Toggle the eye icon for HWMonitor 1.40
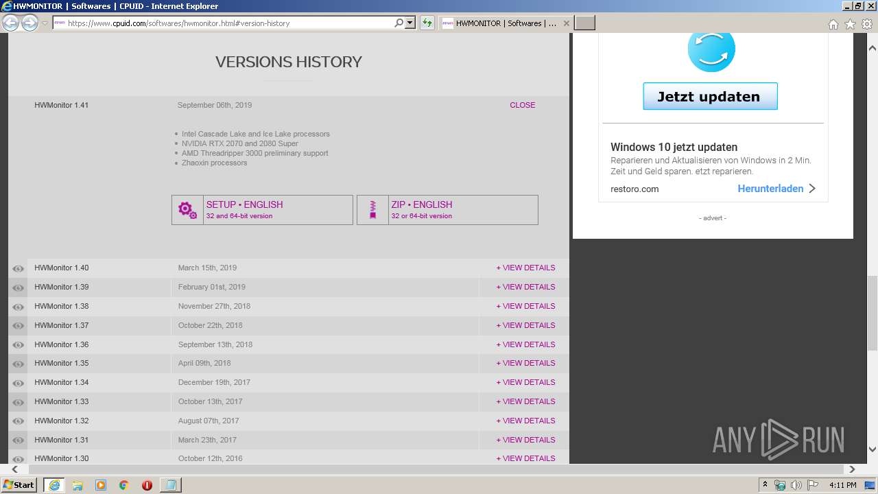 point(19,268)
